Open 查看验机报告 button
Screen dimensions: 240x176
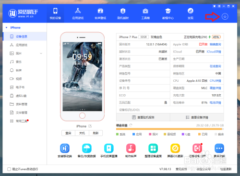coord(143,117)
